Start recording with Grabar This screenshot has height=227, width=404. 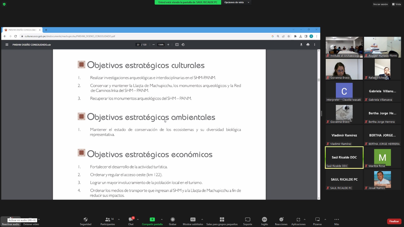[173, 221]
